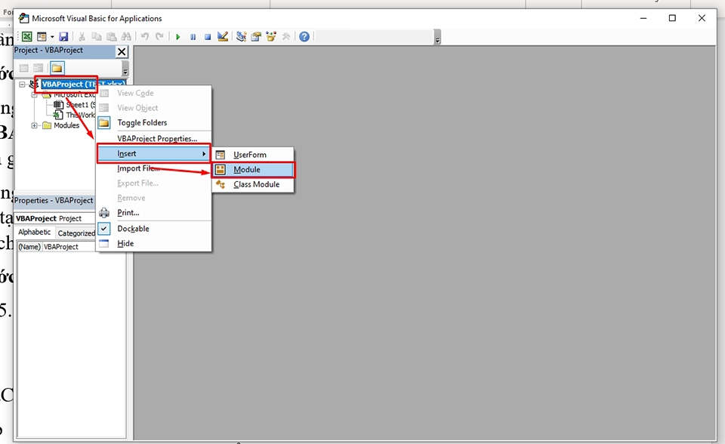Open Project Explorer from the toolbar icon
This screenshot has width=725, height=444.
241,36
